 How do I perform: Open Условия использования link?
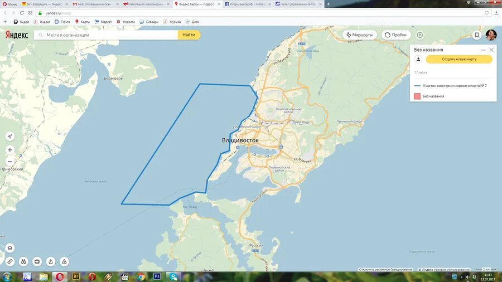click(x=452, y=270)
